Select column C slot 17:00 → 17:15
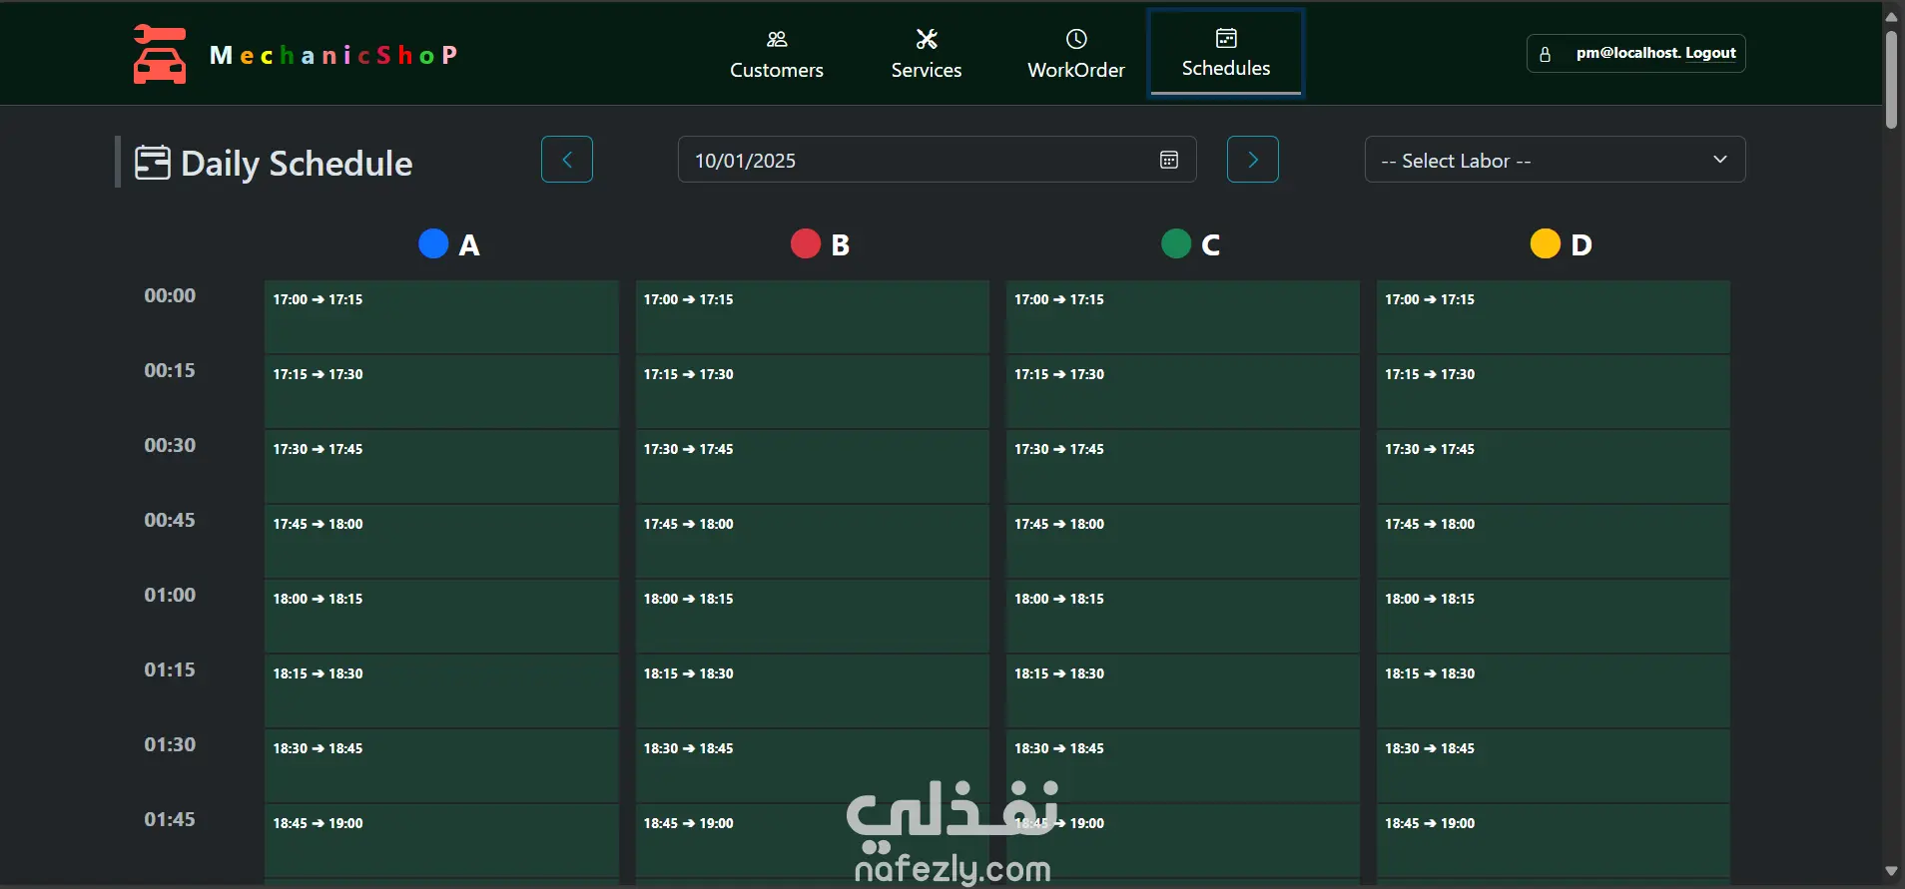Image resolution: width=1905 pixels, height=889 pixels. coord(1183,316)
